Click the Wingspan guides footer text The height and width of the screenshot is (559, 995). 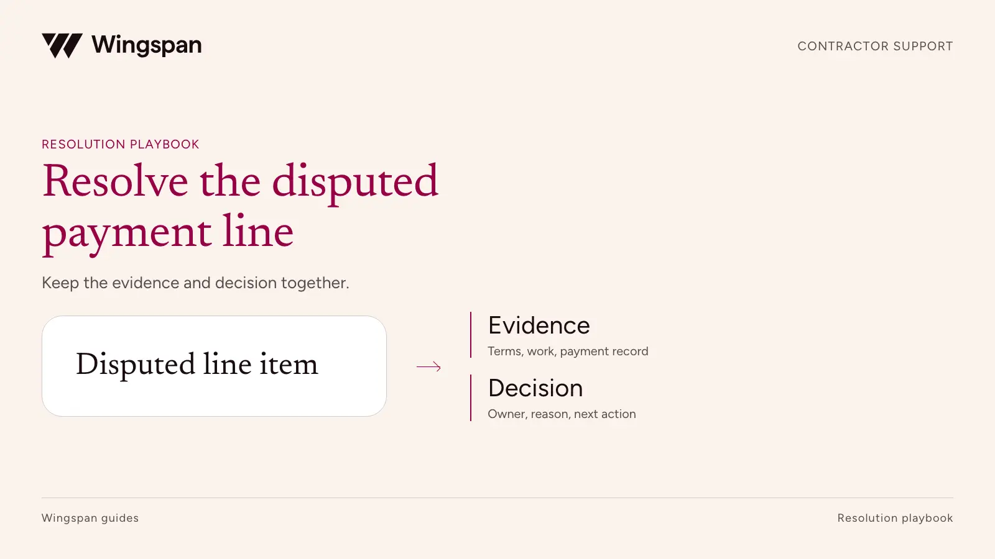90,518
